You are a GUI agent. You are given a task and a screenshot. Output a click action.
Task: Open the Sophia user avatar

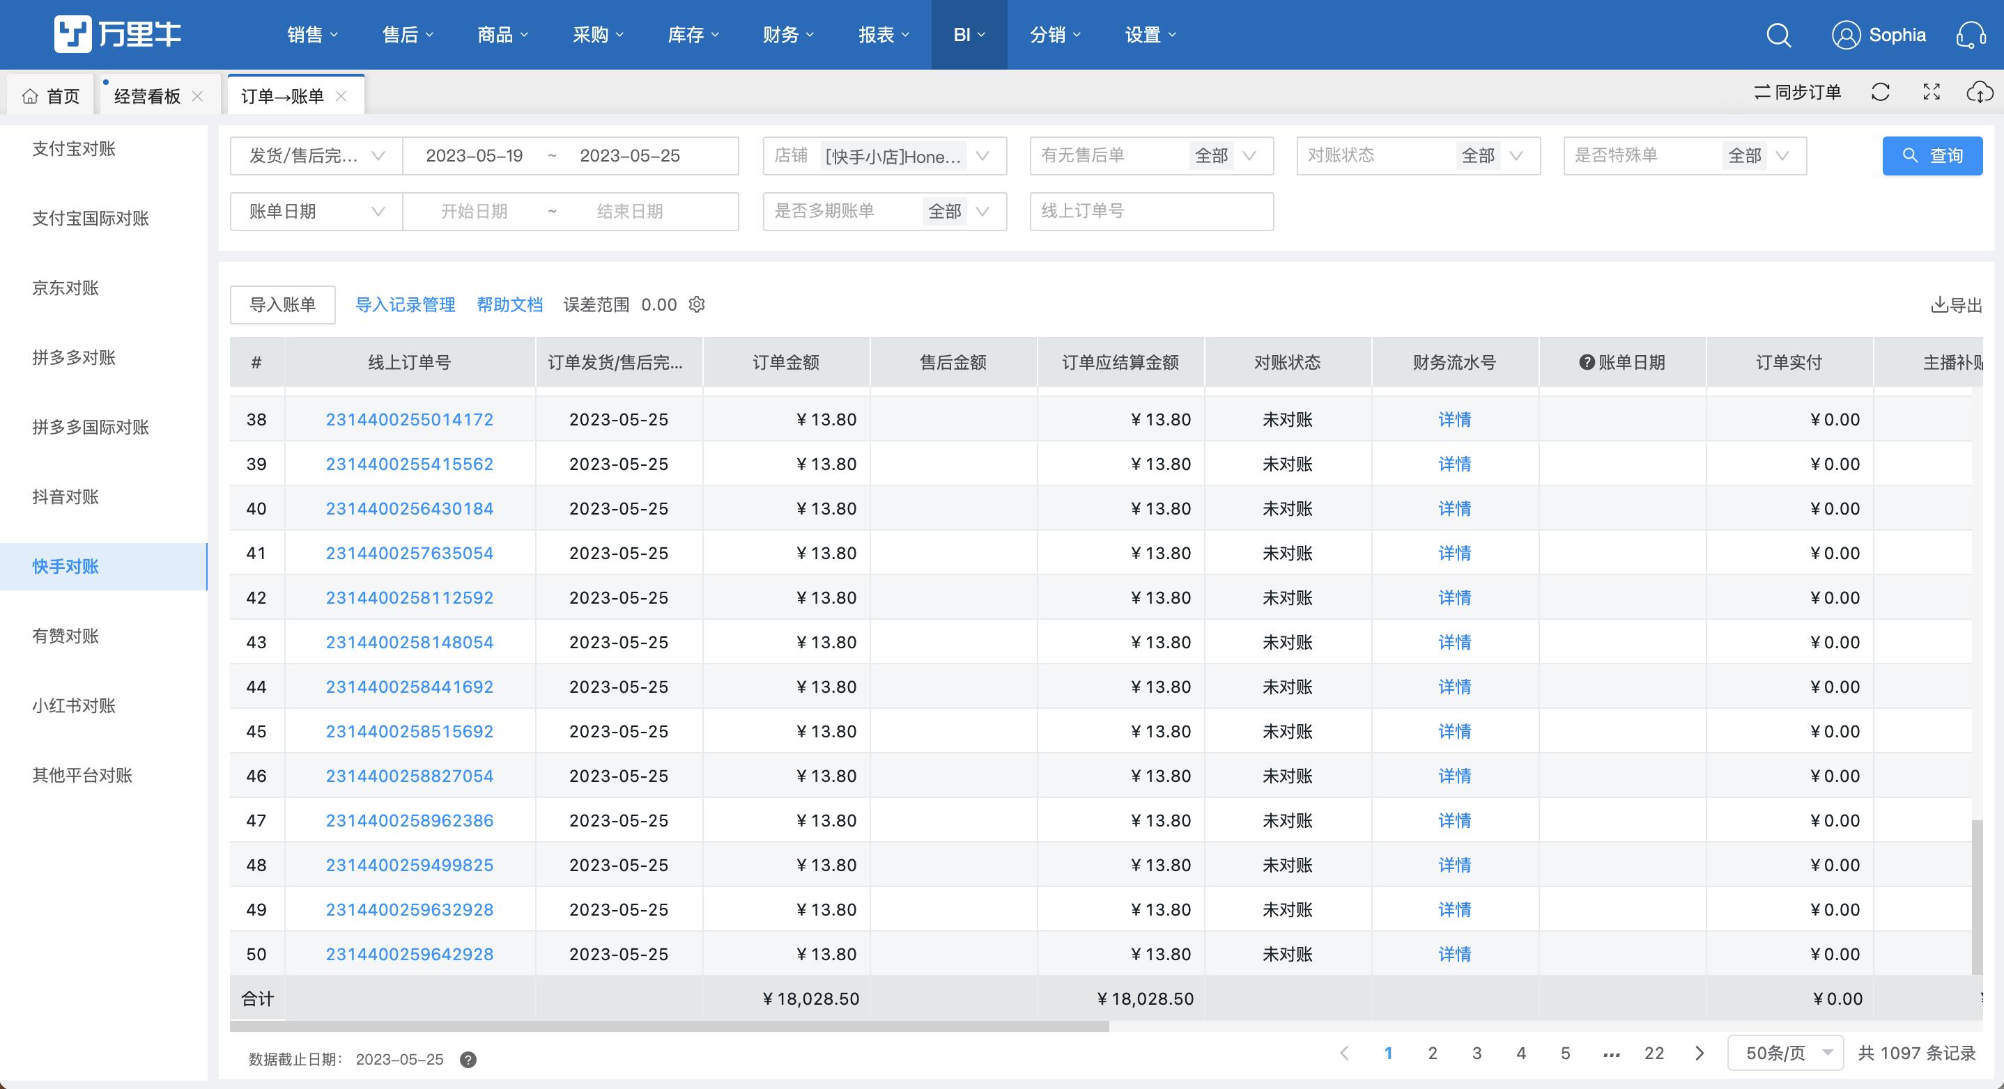point(1846,34)
